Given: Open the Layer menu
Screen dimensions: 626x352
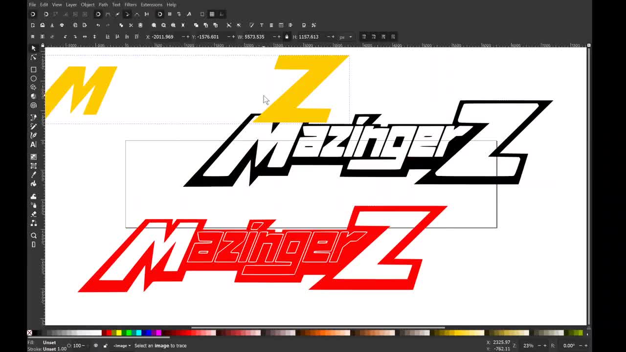Looking at the screenshot, I should (x=71, y=4).
